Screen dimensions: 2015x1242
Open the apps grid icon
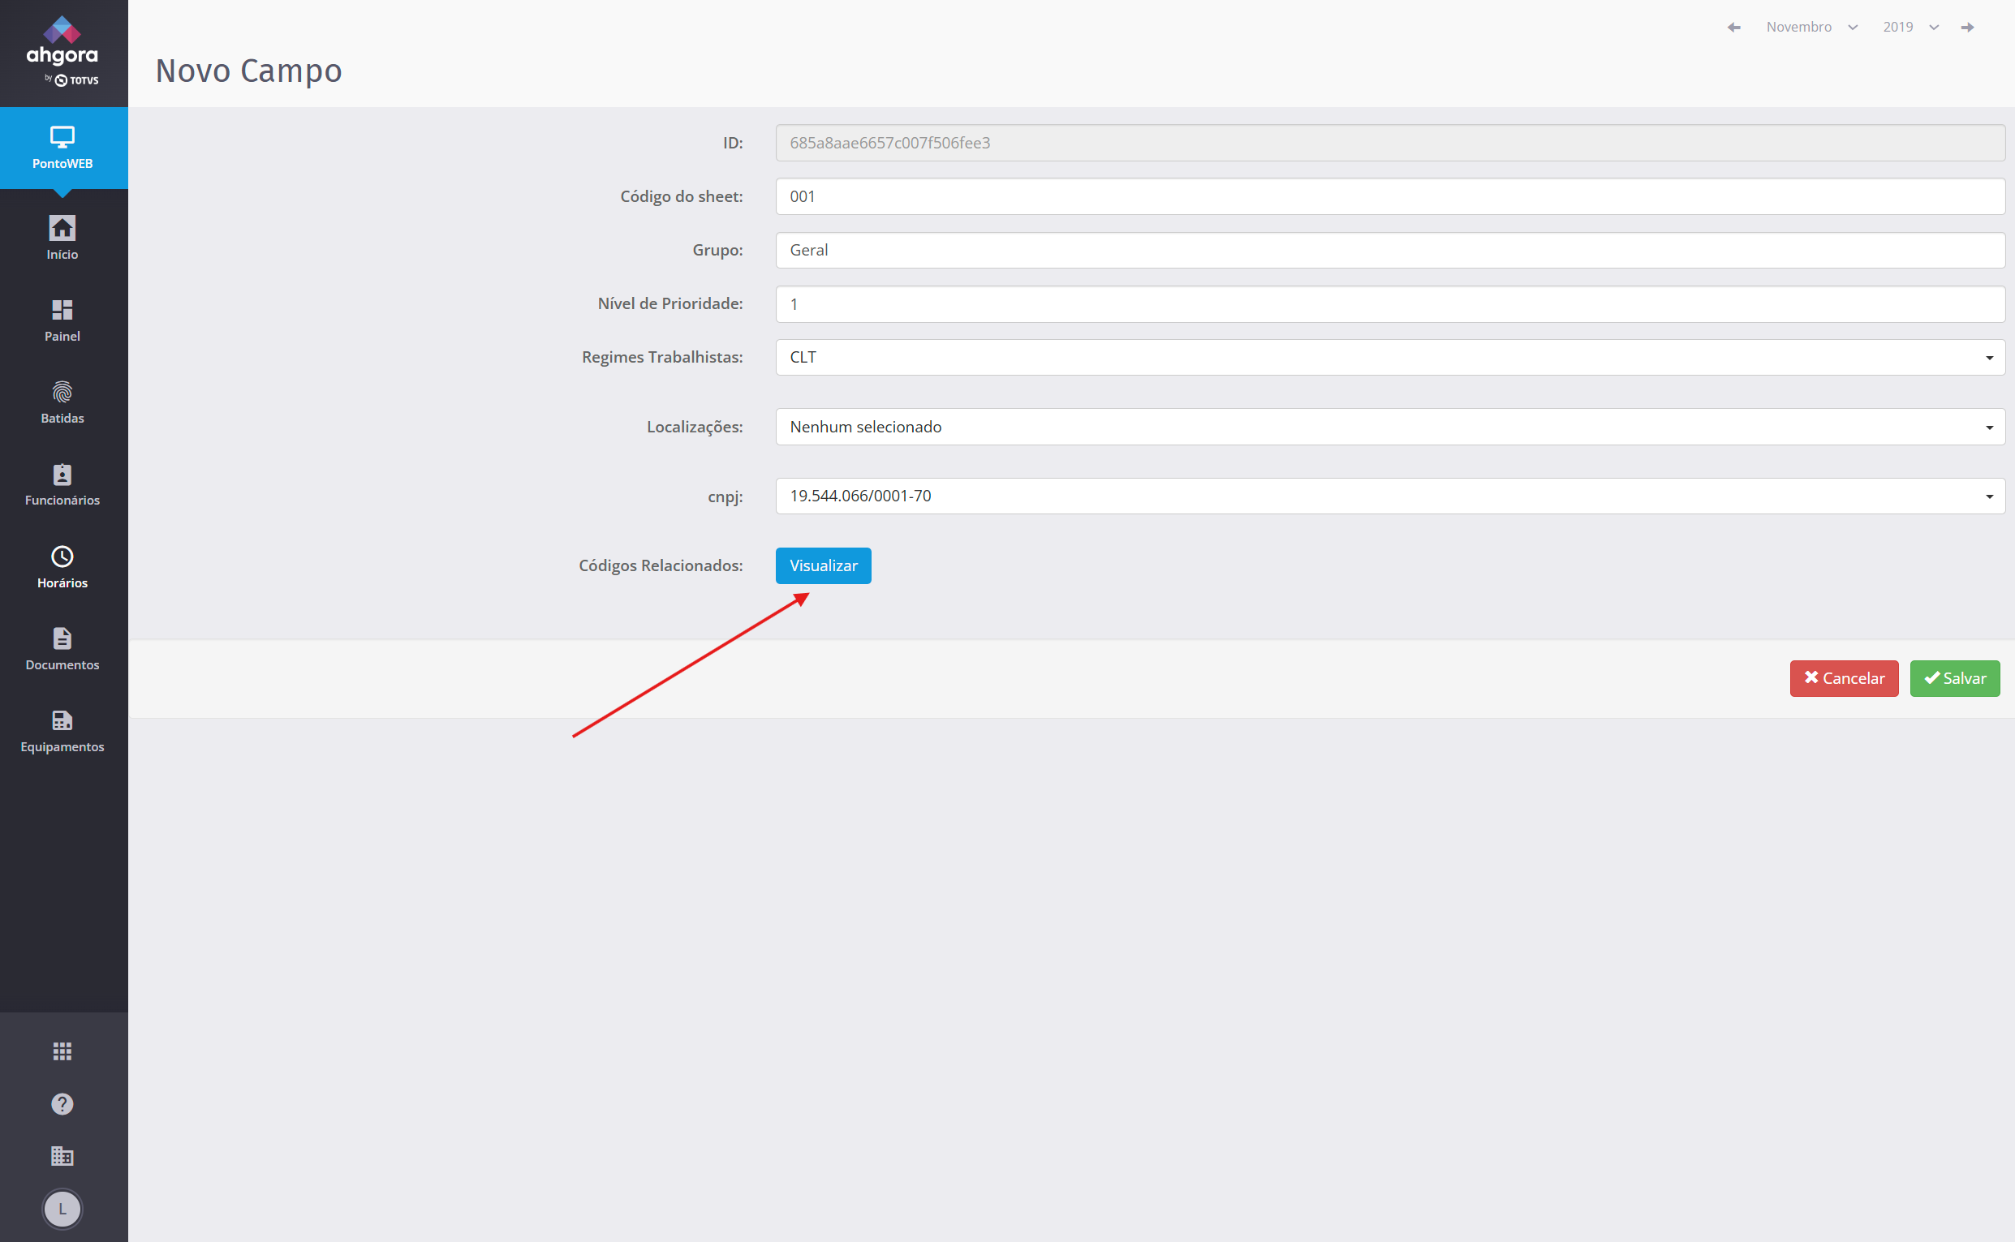(x=62, y=1051)
